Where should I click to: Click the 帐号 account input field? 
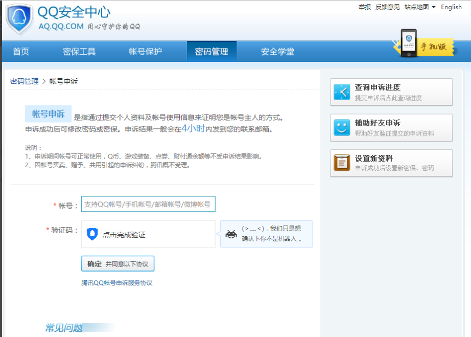pos(148,204)
